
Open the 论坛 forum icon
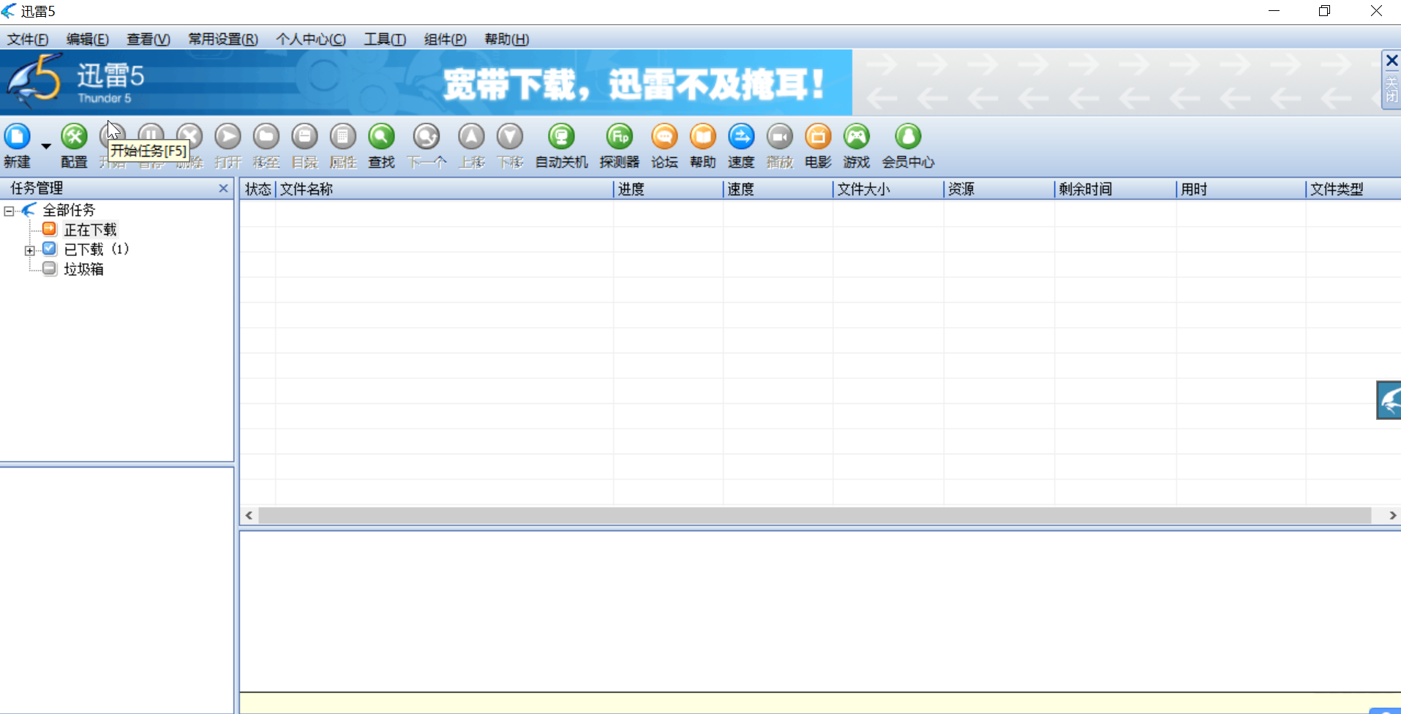(x=664, y=137)
